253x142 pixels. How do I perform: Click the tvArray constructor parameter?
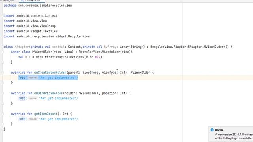pyautogui.click(x=110, y=47)
